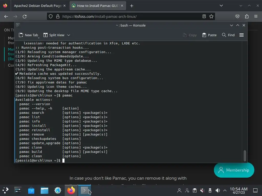Open removable devices tray icon
Image resolution: width=262 pixels, height=196 pixels.
click(x=210, y=190)
